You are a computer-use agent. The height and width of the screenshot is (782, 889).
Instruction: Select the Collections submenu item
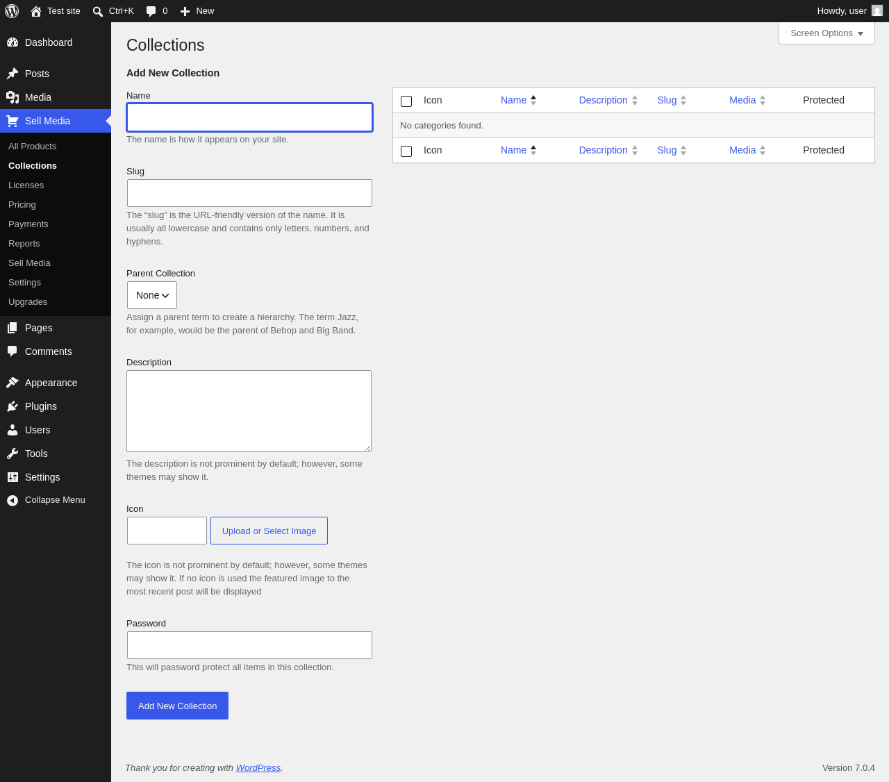33,166
